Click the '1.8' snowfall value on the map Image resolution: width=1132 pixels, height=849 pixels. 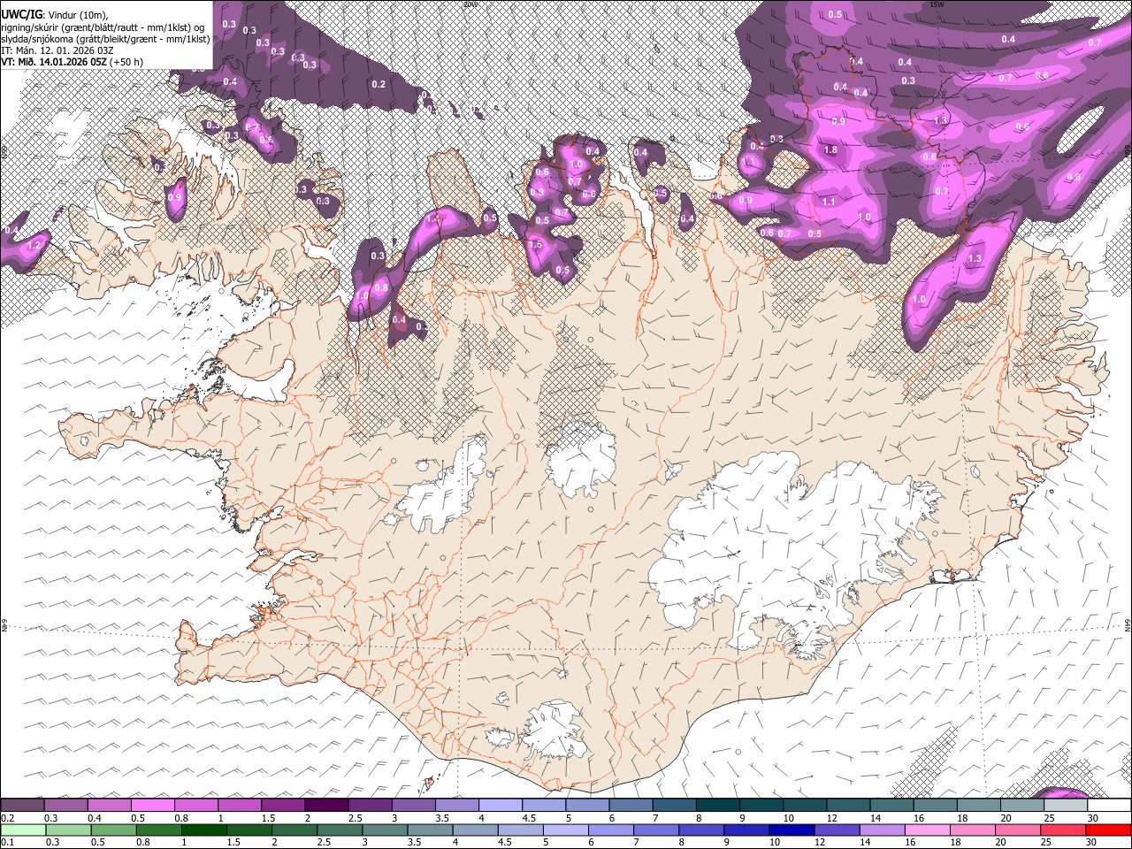(x=830, y=150)
